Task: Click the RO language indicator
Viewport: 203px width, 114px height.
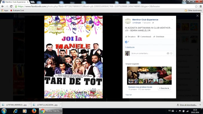Action: (x=169, y=111)
